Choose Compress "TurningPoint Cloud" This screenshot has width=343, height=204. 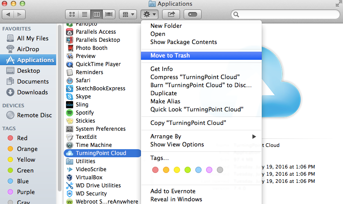coord(201,77)
